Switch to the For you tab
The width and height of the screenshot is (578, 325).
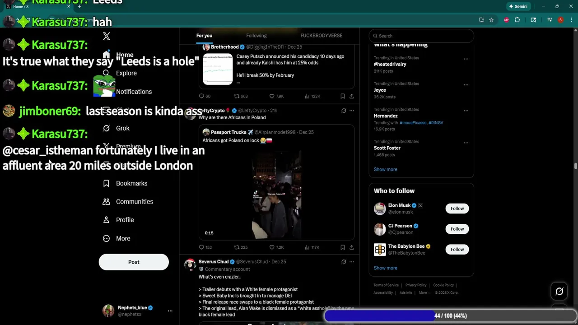pos(204,36)
